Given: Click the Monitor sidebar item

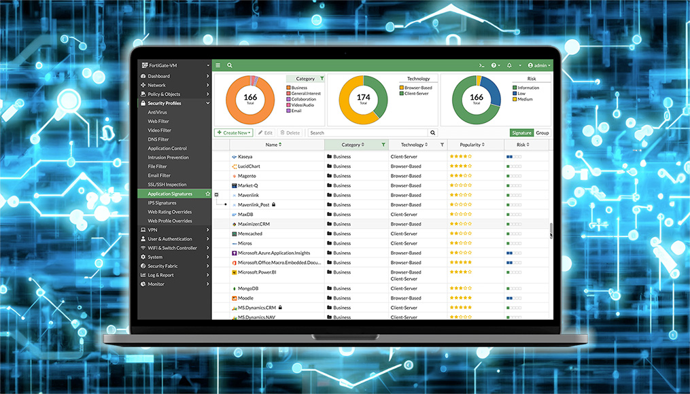Looking at the screenshot, I should [x=175, y=284].
